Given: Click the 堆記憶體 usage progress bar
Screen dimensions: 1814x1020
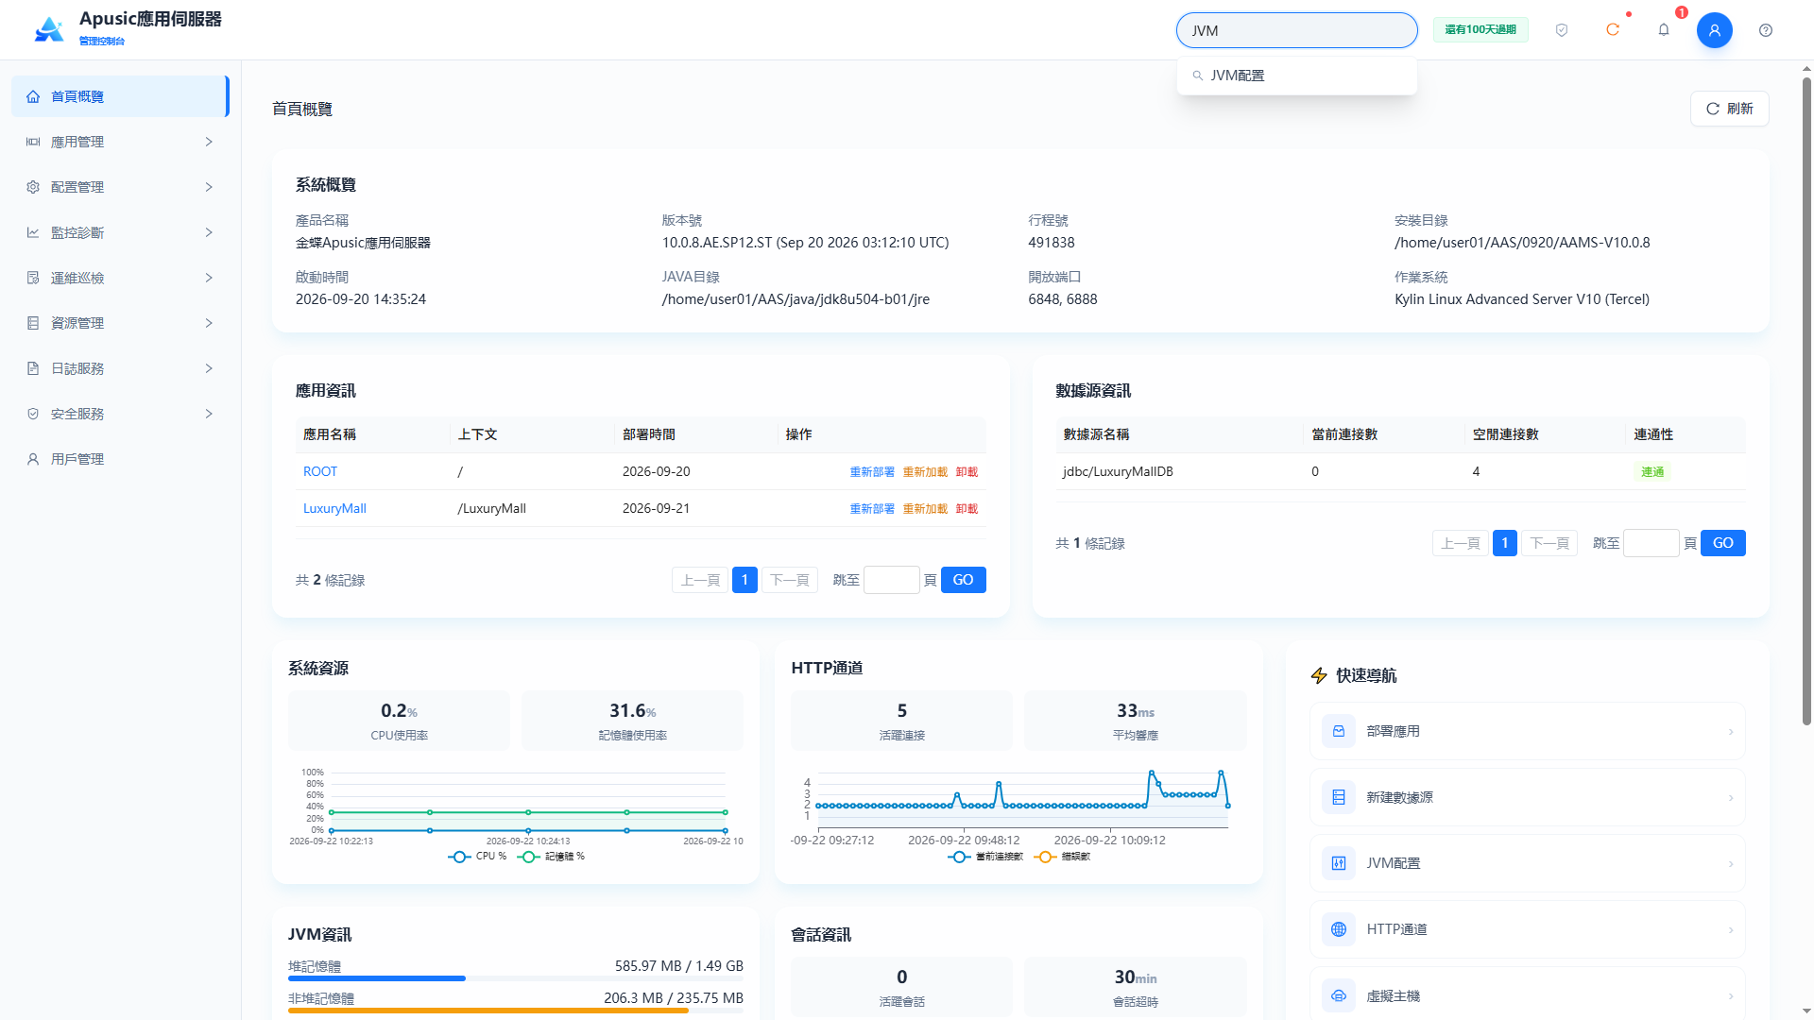Looking at the screenshot, I should [515, 978].
